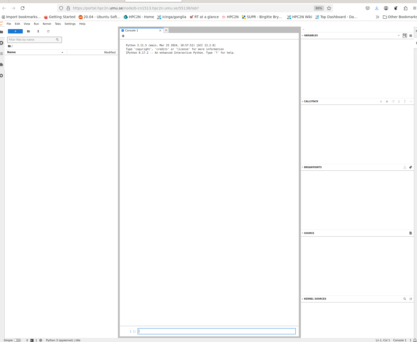
Task: Open Other Bookmarks folder
Action: coord(400,17)
